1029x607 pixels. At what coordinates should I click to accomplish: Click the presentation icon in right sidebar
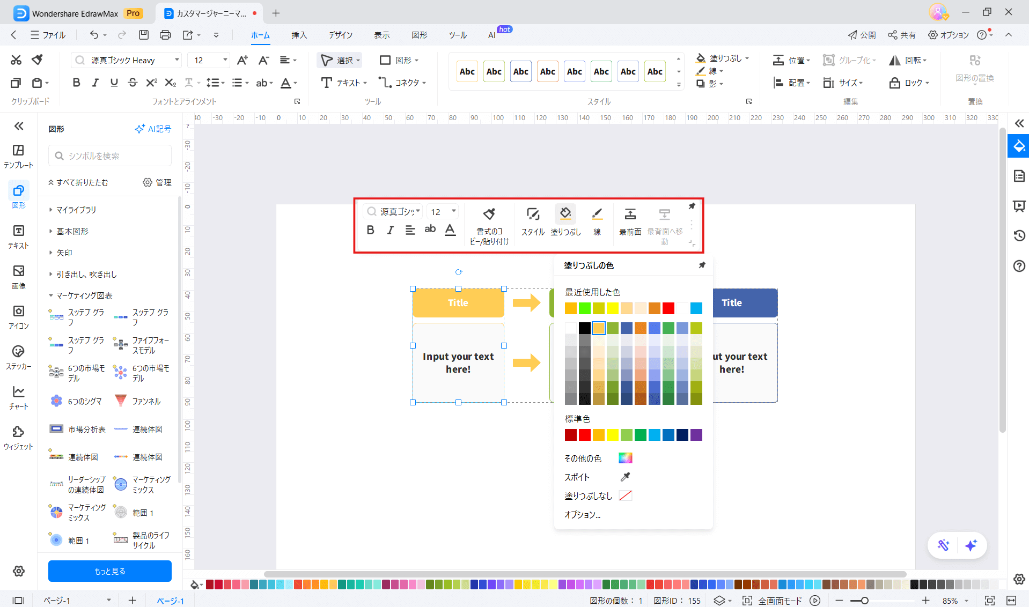pyautogui.click(x=1019, y=206)
